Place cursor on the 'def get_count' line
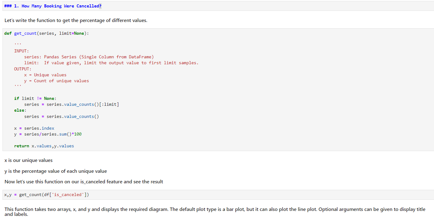The height and width of the screenshot is (219, 434). point(47,33)
